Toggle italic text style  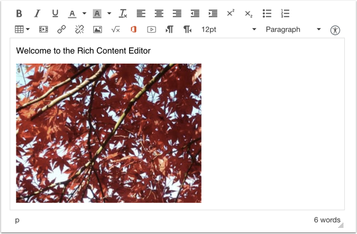pyautogui.click(x=37, y=13)
